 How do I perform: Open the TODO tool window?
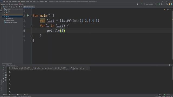[x=5, y=95]
